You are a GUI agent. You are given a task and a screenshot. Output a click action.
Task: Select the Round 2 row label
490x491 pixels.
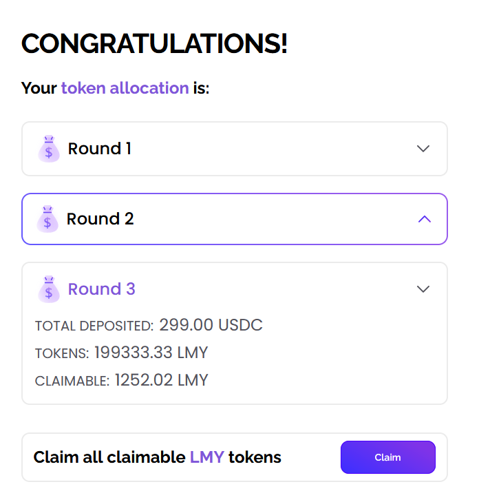(x=100, y=219)
